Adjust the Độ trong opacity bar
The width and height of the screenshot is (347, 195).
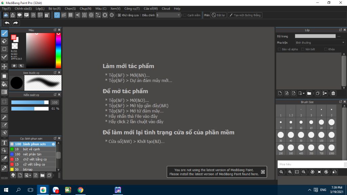coord(315,36)
